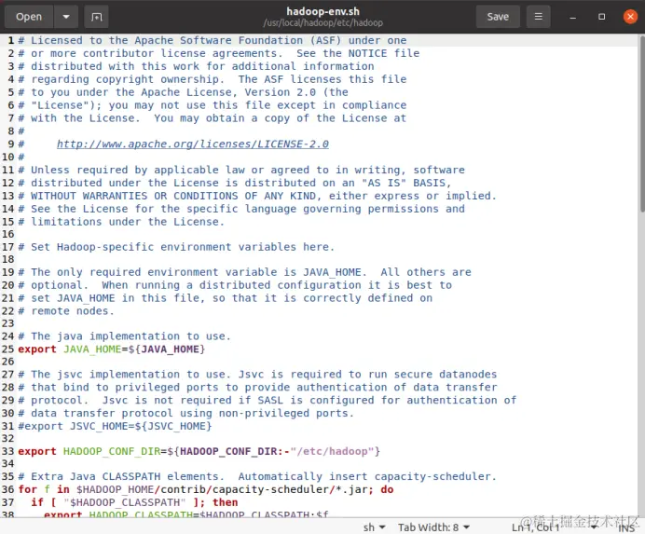The width and height of the screenshot is (645, 534).
Task: Click the line "#export JSVC_HOME=${JSVC_HOME}"
Action: [115, 426]
